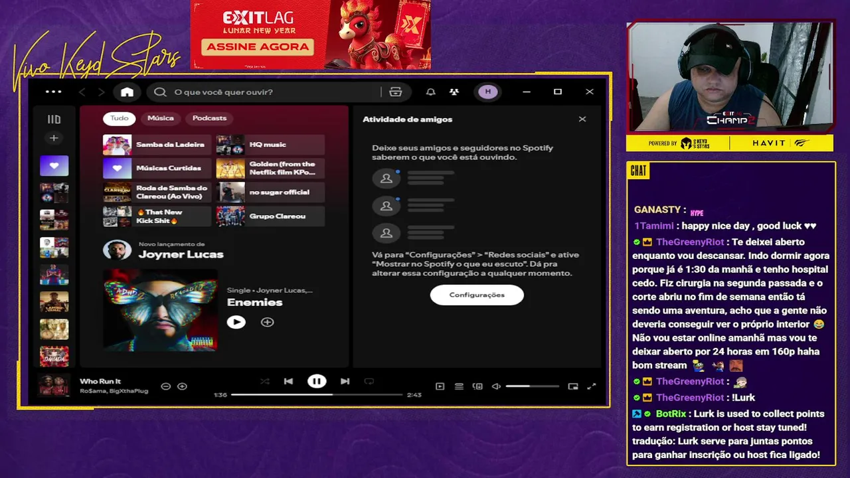Click 'BotRix' name in chat
Screen dimensions: 850x478
pyautogui.click(x=671, y=414)
